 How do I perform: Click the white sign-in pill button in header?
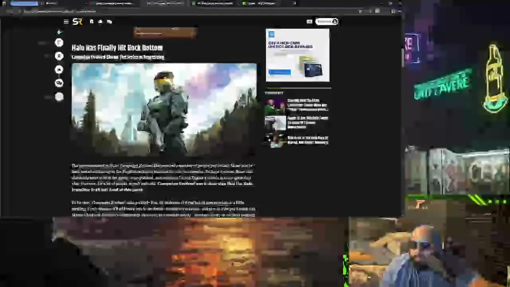tap(327, 22)
